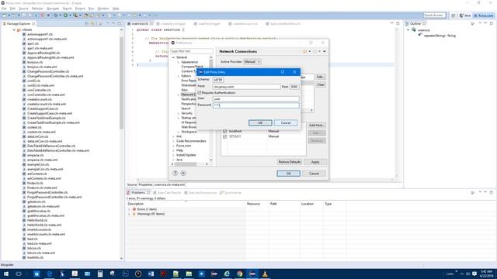Click OK in Edit Proxy Entry dialog

click(260, 122)
